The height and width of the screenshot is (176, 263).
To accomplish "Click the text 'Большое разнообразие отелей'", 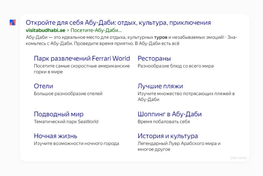I will [x=68, y=93].
